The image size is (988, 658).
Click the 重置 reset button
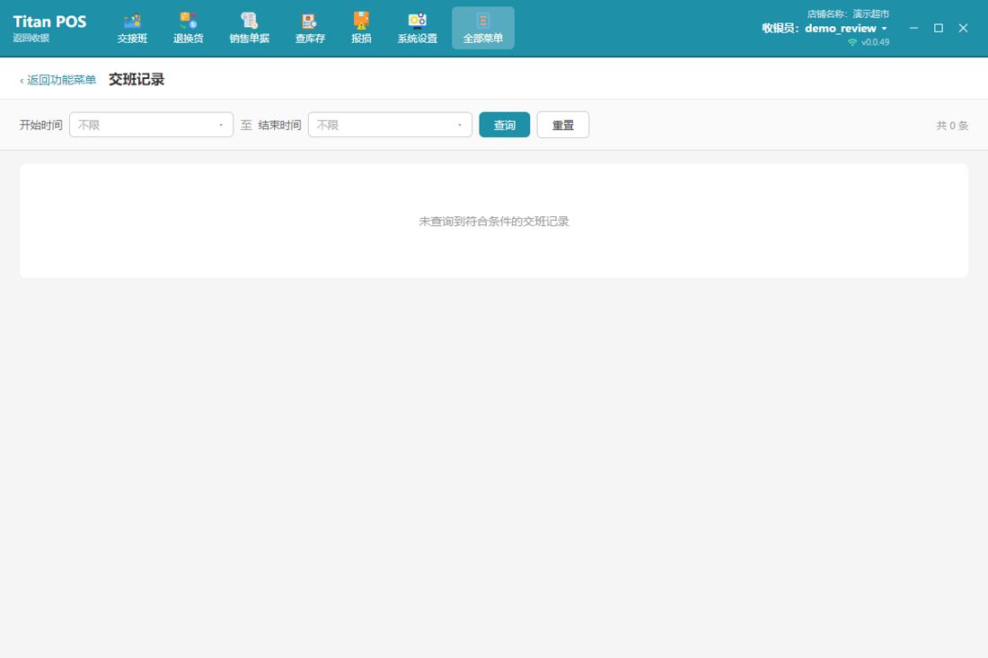tap(563, 125)
